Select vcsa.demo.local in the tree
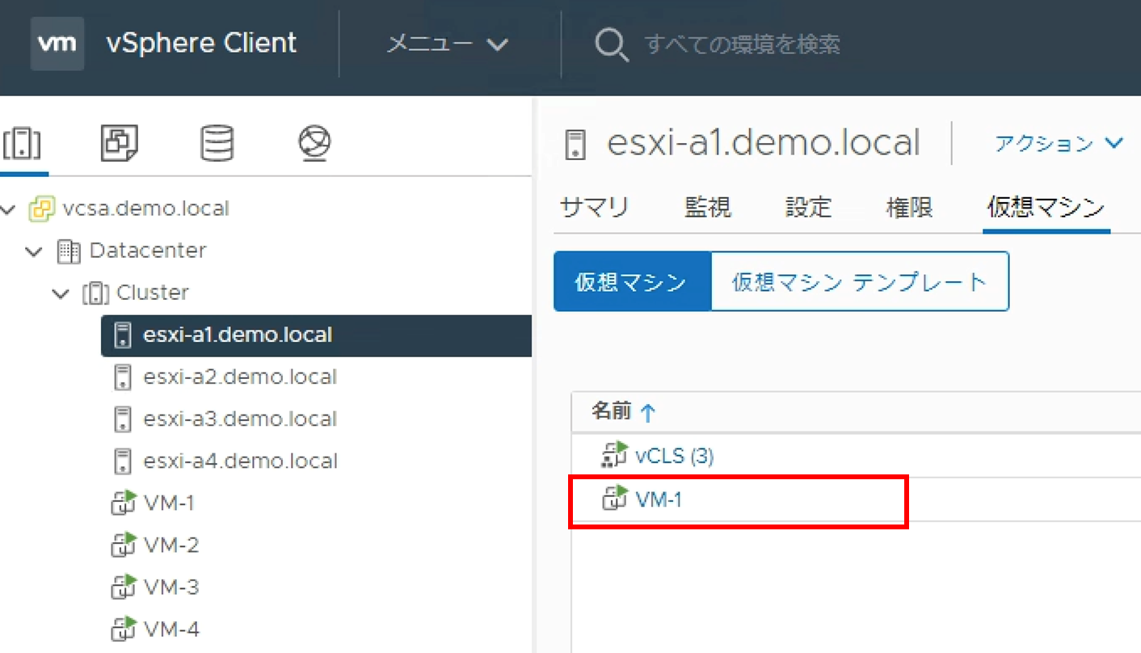This screenshot has width=1141, height=653. tap(145, 209)
